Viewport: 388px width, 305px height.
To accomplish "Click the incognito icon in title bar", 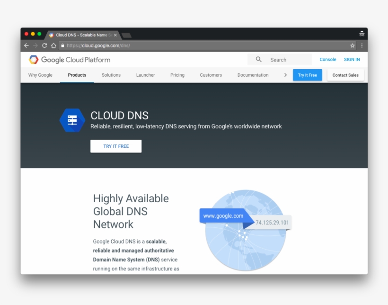I will pos(362,34).
